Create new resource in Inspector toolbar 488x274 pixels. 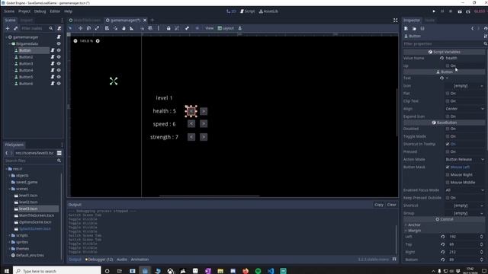pos(406,29)
